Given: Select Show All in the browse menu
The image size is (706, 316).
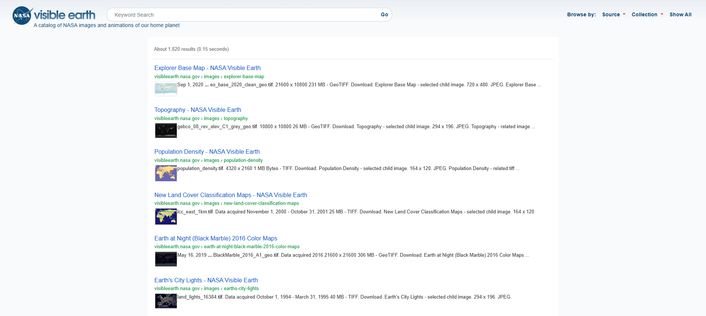Looking at the screenshot, I should tap(680, 14).
